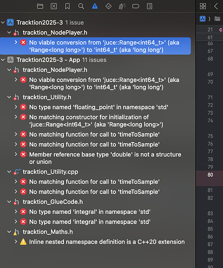The width and height of the screenshot is (223, 268).
Task: Select 'No matching constructor for initialization' error
Action: pyautogui.click(x=96, y=121)
